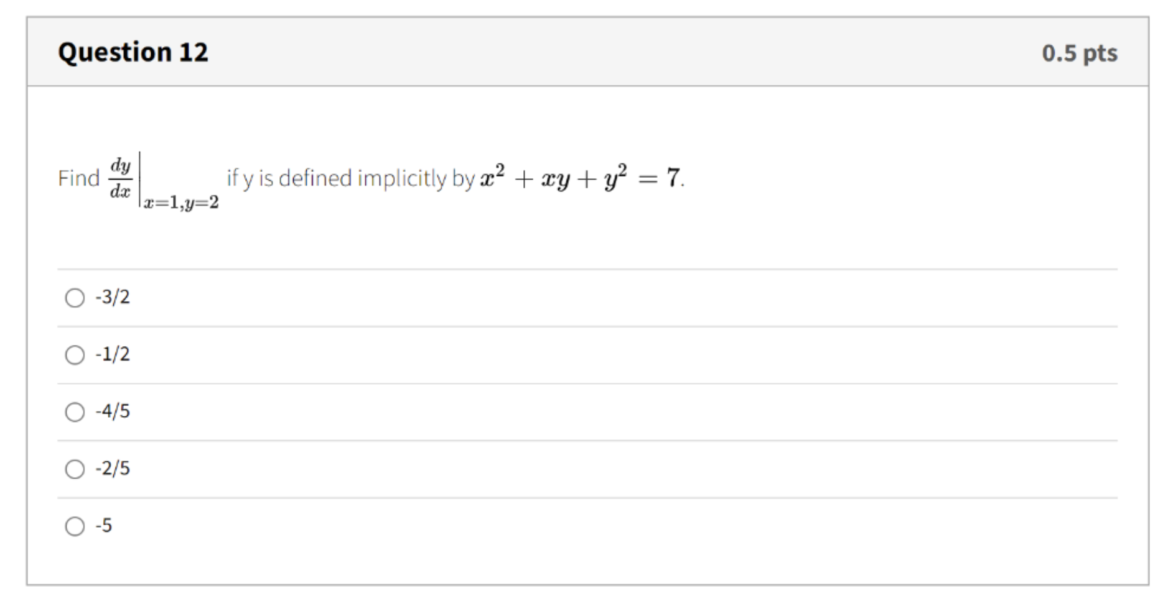Select the -2/5 answer radio button
This screenshot has width=1168, height=601.
pos(75,469)
